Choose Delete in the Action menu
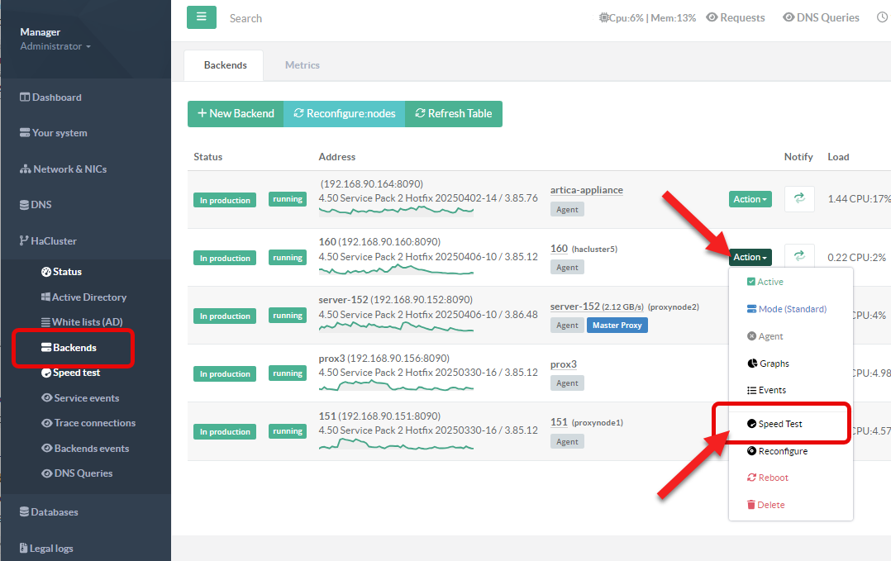891x561 pixels. (765, 505)
